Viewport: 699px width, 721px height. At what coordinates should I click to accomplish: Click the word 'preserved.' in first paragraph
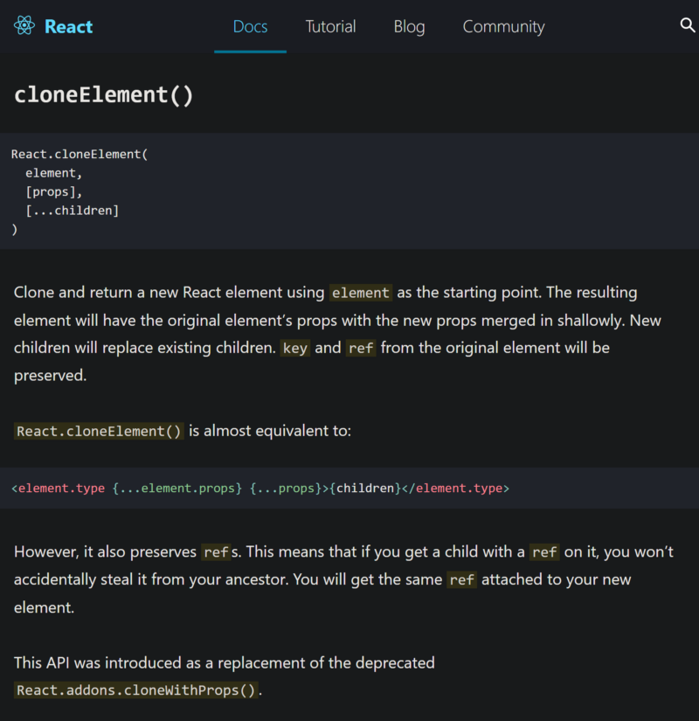click(50, 376)
